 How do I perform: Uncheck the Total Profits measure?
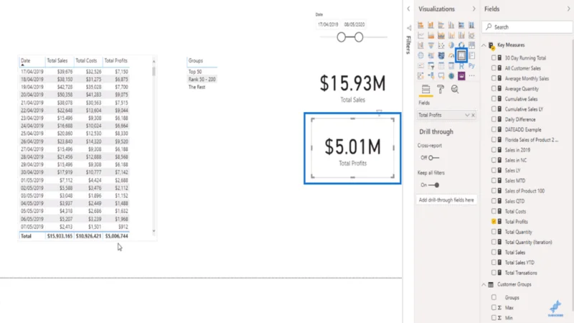[x=494, y=222]
